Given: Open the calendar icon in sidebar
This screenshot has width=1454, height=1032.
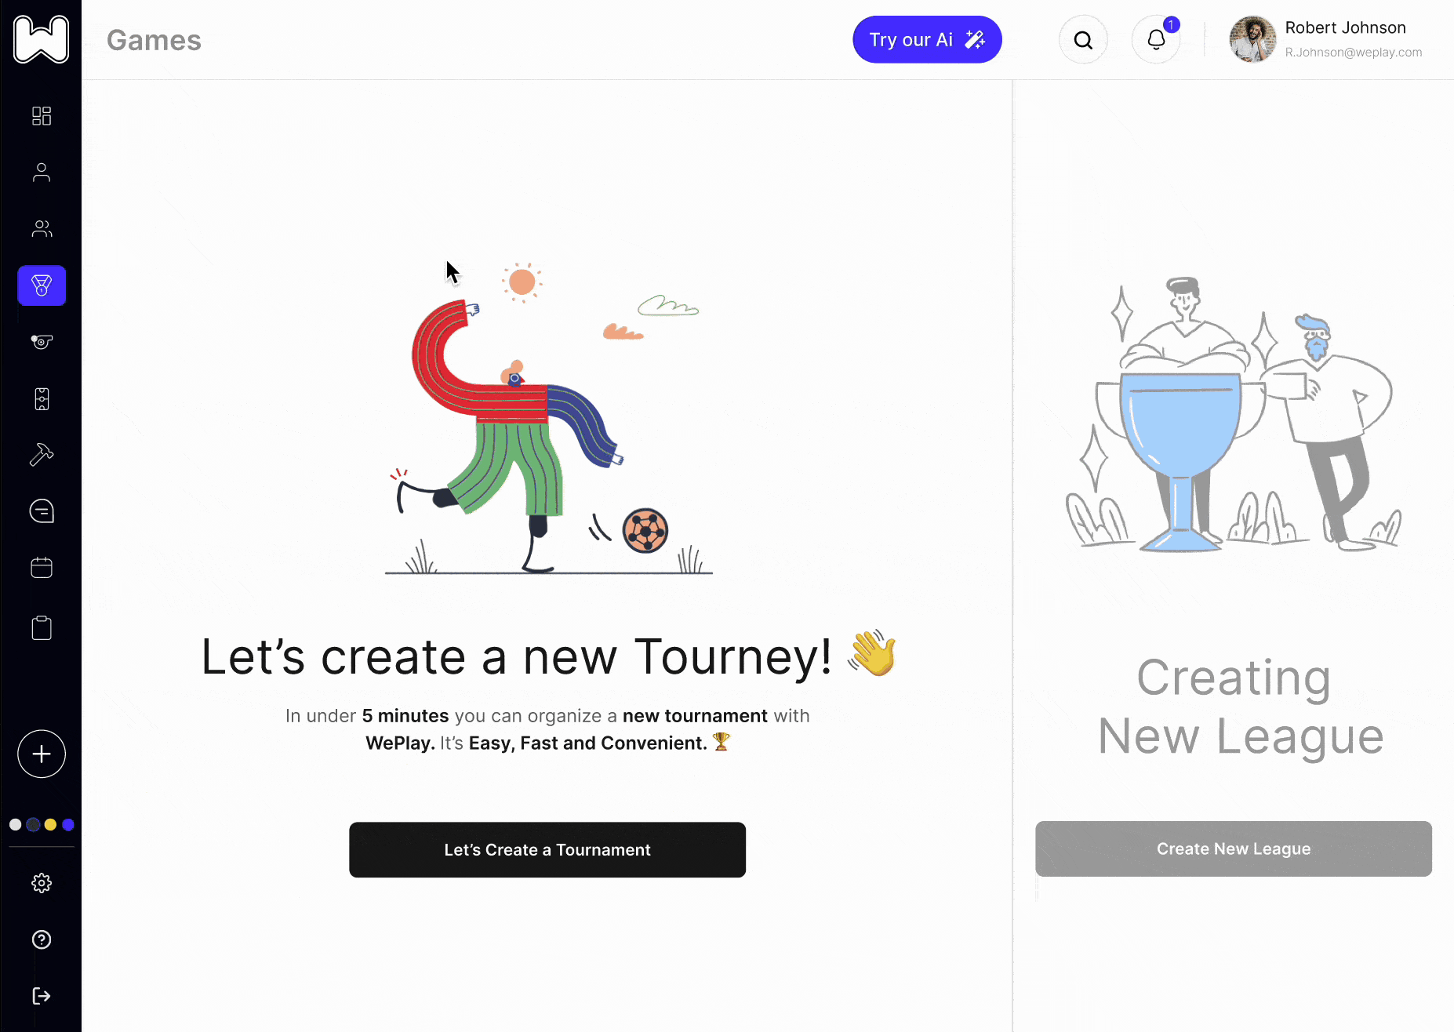Looking at the screenshot, I should click(x=42, y=568).
